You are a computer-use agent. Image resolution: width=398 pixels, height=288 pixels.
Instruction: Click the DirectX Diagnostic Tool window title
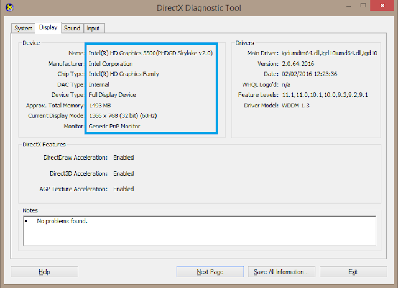tap(199, 8)
